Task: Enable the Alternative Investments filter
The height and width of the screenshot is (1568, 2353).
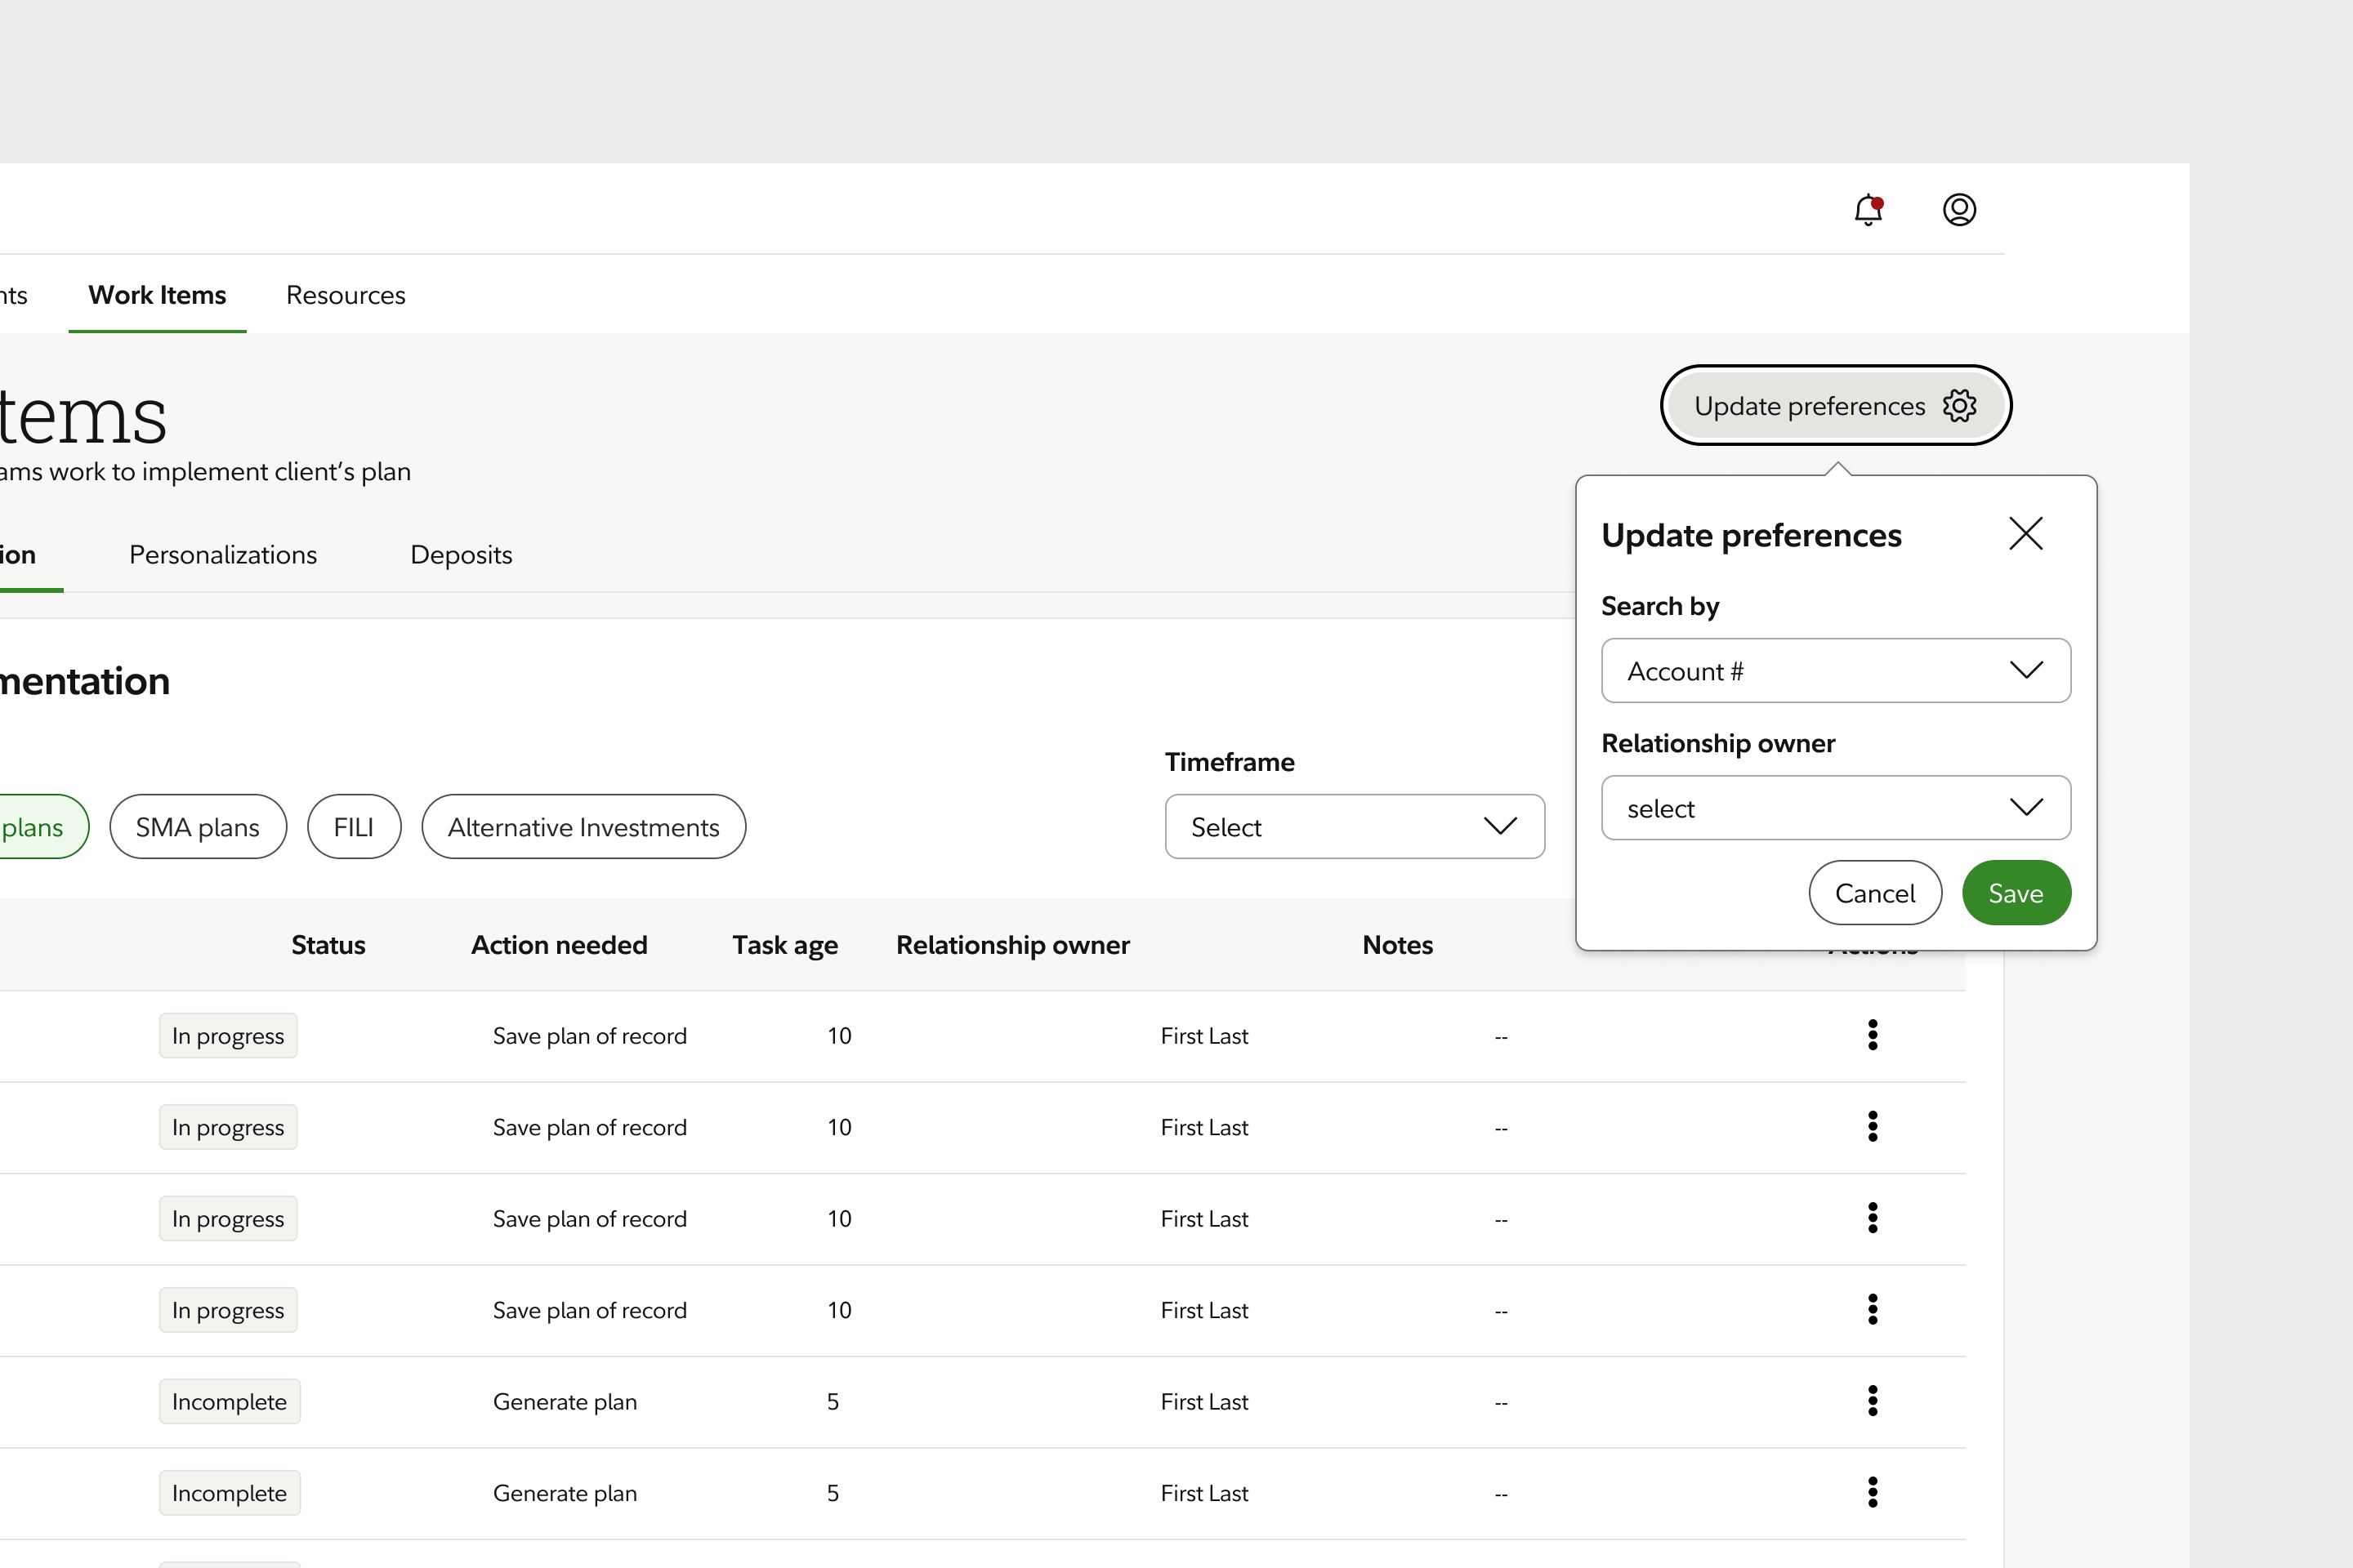Action: pyautogui.click(x=583, y=826)
